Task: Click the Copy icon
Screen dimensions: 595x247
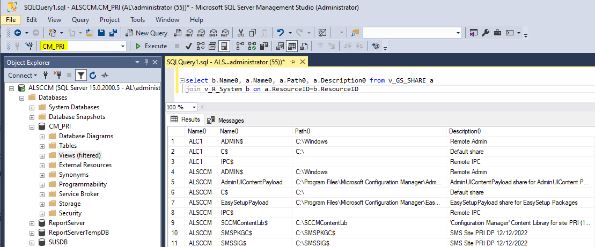Action: (252, 33)
